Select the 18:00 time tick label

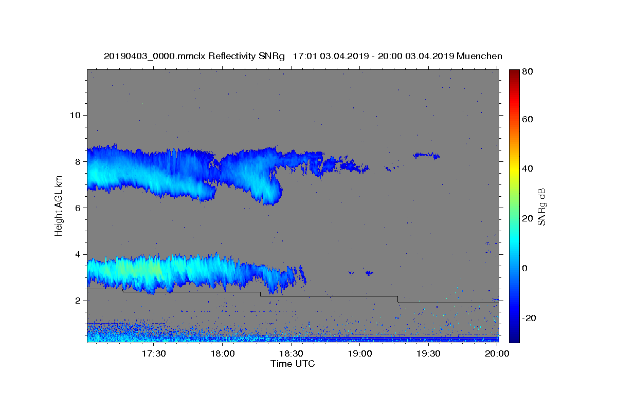pyautogui.click(x=222, y=353)
